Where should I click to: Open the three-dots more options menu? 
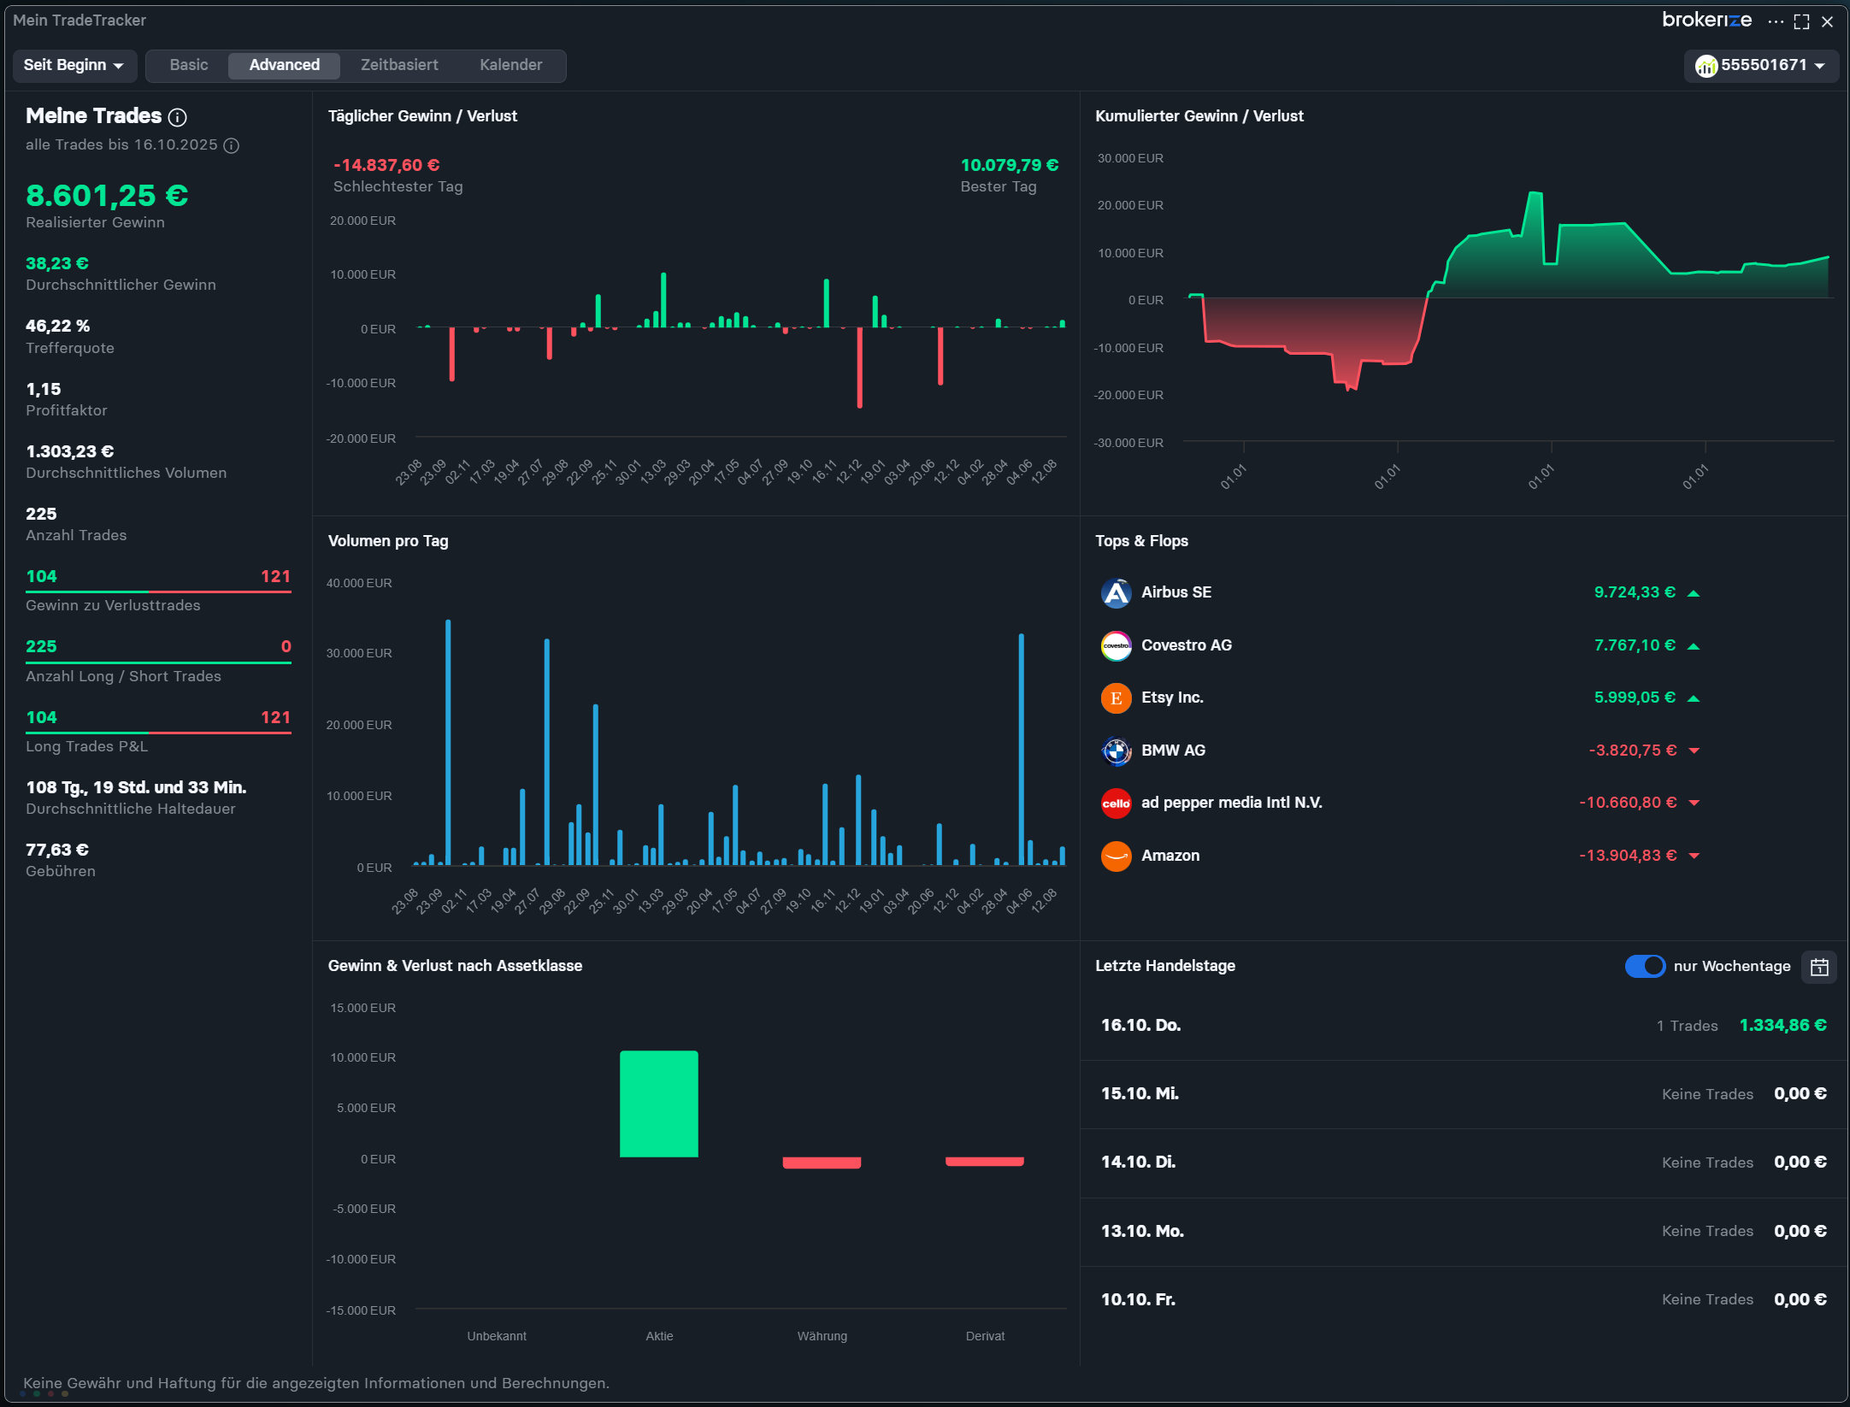coord(1776,21)
